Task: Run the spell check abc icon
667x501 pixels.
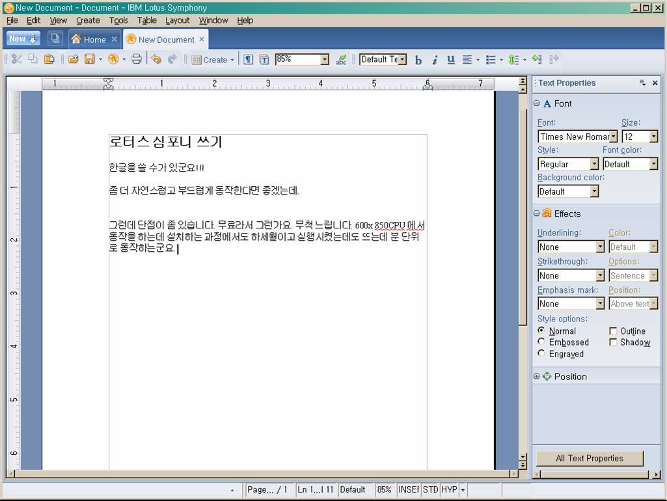Action: (x=341, y=60)
